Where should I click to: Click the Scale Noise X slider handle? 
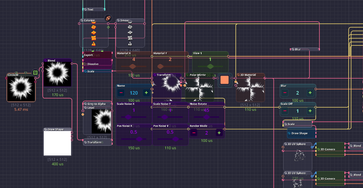pyautogui.click(x=129, y=117)
